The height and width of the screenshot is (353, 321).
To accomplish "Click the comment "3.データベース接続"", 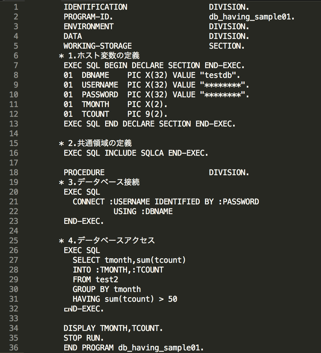I will pyautogui.click(x=104, y=182).
